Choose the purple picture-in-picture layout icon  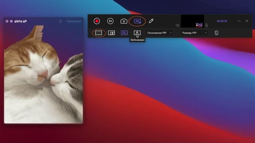(x=124, y=33)
